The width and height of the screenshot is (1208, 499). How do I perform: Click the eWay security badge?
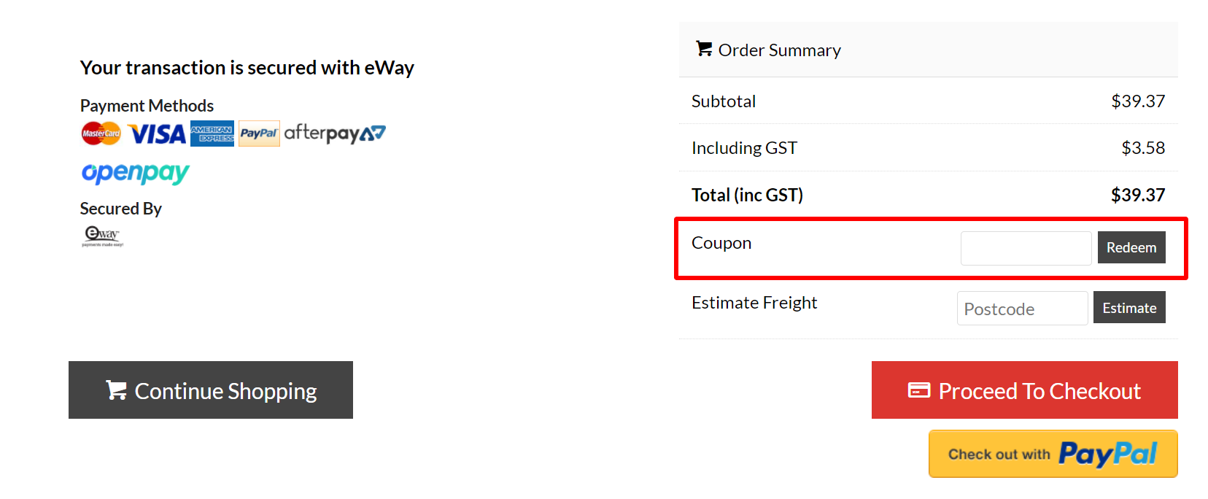click(x=102, y=235)
